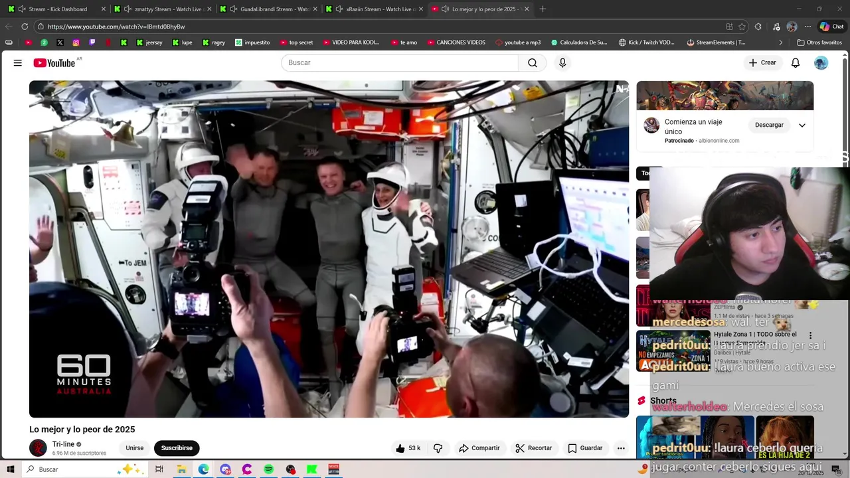Open the Twitch bookmark icon
Viewport: 850px width, 478px height.
tap(92, 42)
